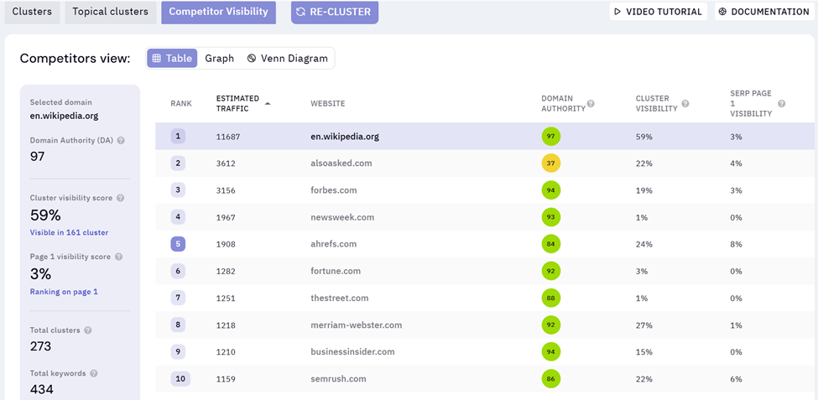
Task: Switch to Topical clusters tab
Action: coord(110,12)
